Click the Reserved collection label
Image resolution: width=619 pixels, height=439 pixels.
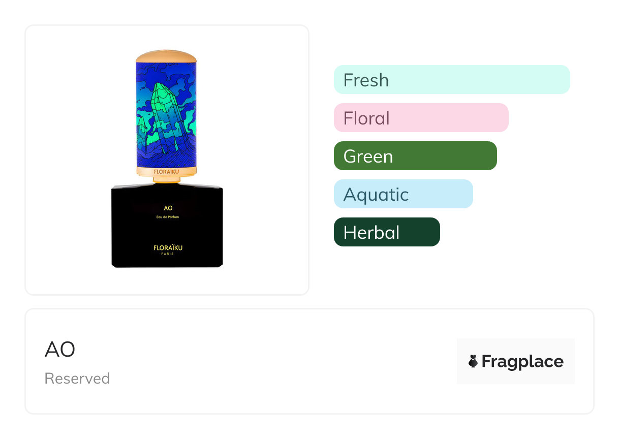(77, 379)
